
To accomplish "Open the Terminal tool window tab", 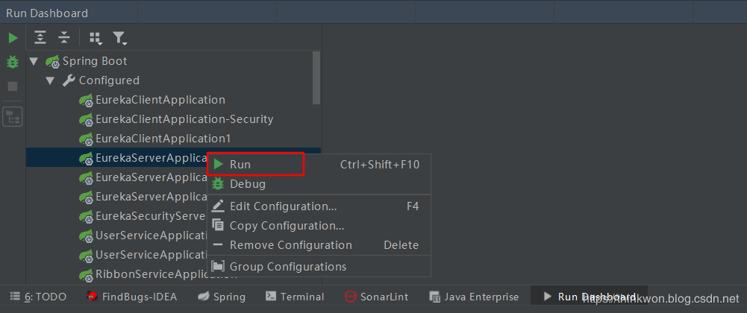I will 295,297.
